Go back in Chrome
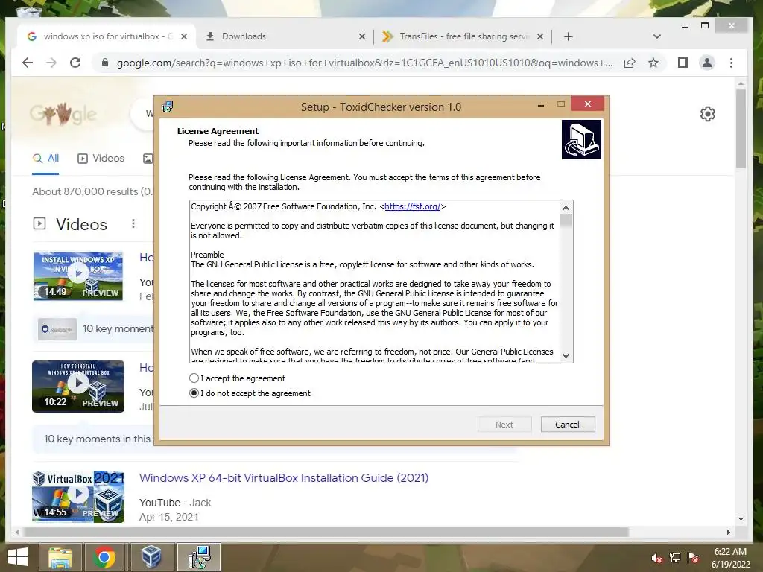This screenshot has height=572, width=763. click(x=28, y=63)
